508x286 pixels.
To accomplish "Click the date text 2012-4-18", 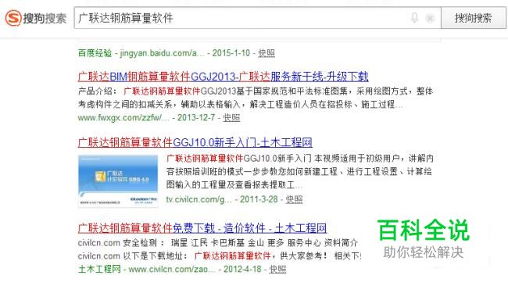I will tap(242, 269).
